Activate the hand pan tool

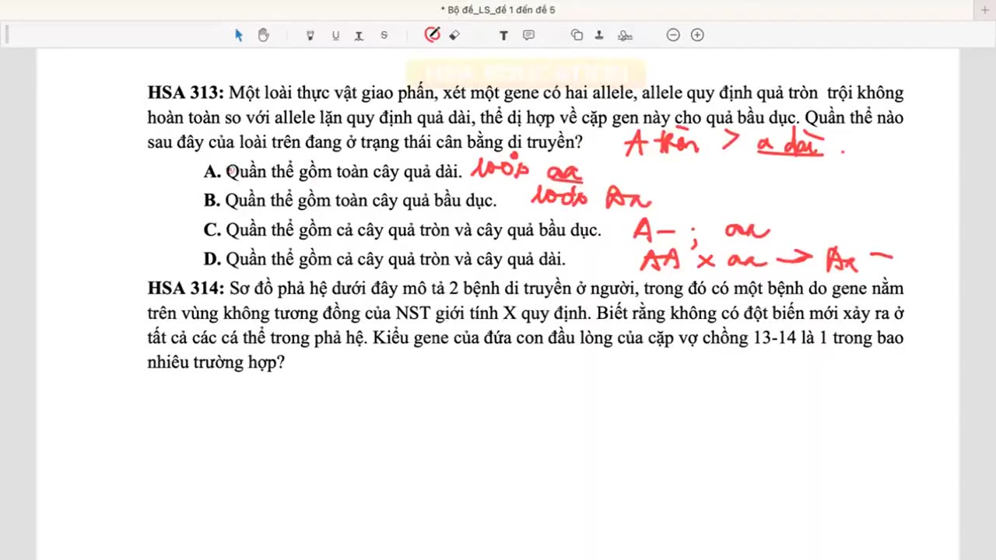point(263,35)
